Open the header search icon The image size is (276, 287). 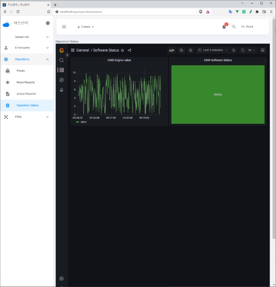coord(234,27)
